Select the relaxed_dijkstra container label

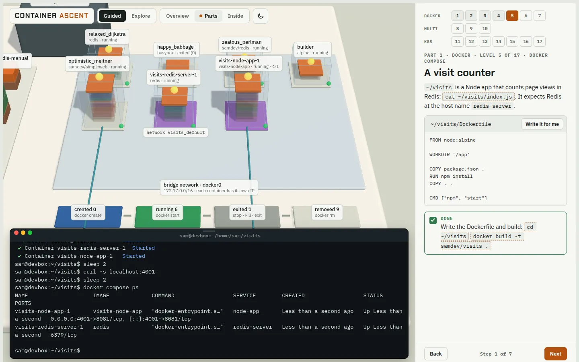[107, 37]
